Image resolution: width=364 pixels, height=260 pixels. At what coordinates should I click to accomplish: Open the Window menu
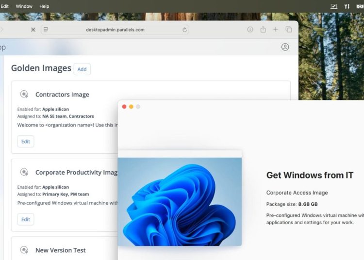[x=24, y=6]
